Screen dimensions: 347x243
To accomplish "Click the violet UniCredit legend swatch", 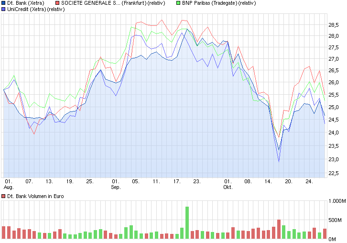I will 3,9.
